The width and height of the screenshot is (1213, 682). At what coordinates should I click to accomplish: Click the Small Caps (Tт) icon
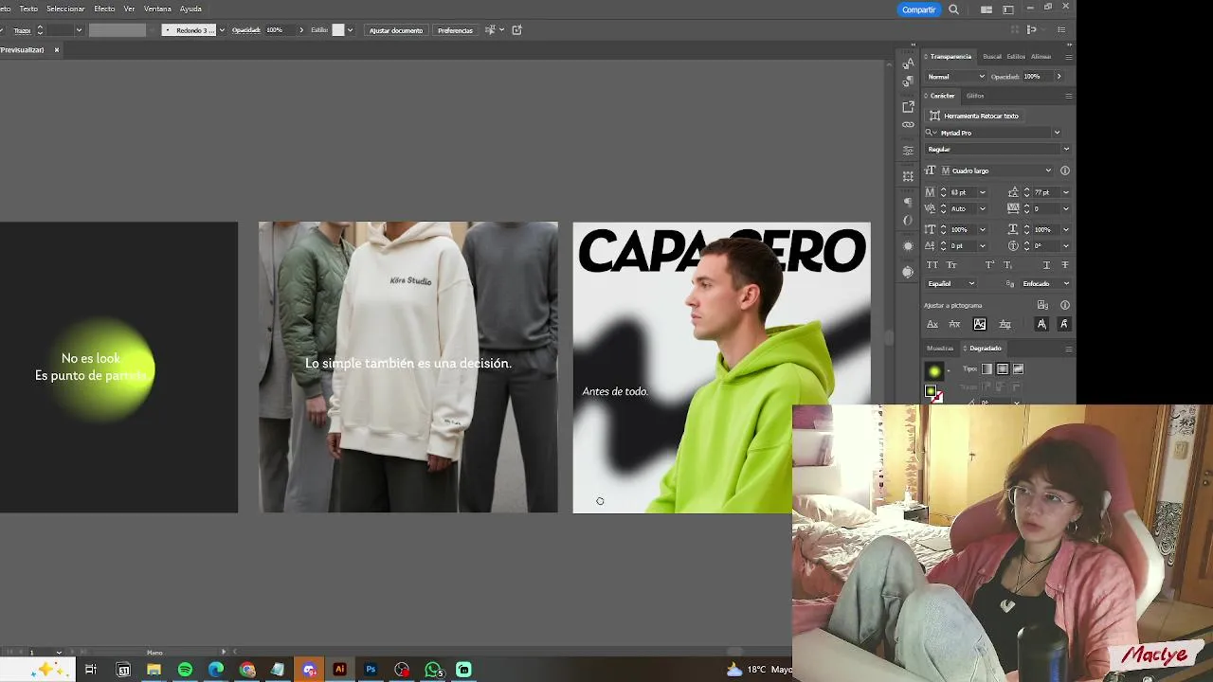(951, 265)
